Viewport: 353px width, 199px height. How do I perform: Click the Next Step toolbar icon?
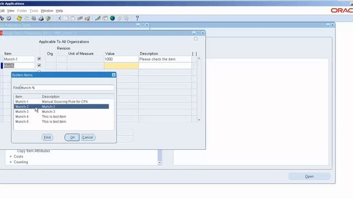pyautogui.click(x=26, y=18)
